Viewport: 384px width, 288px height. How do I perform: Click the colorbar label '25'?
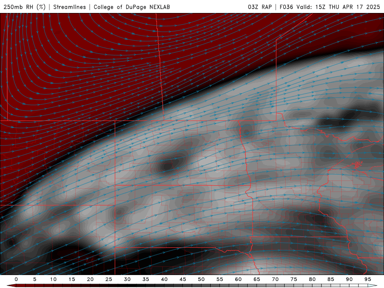coord(109,279)
